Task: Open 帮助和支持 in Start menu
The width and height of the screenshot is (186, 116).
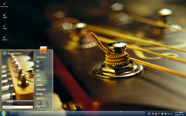Action: [x=40, y=98]
